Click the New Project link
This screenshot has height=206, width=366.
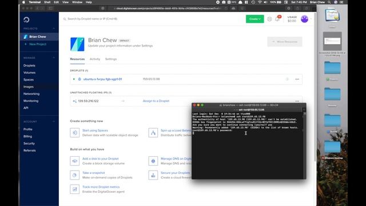click(x=38, y=44)
